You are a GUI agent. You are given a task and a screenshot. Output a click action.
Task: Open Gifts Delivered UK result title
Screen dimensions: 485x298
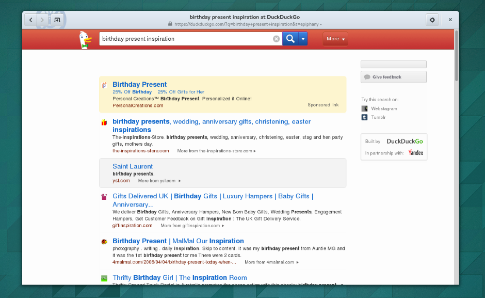(x=213, y=200)
